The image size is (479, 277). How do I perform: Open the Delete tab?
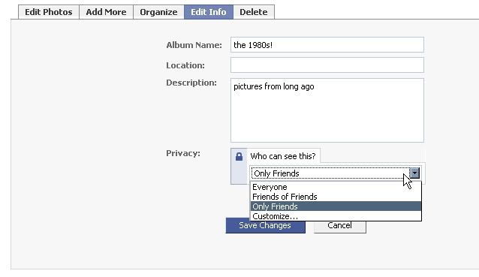pyautogui.click(x=254, y=12)
